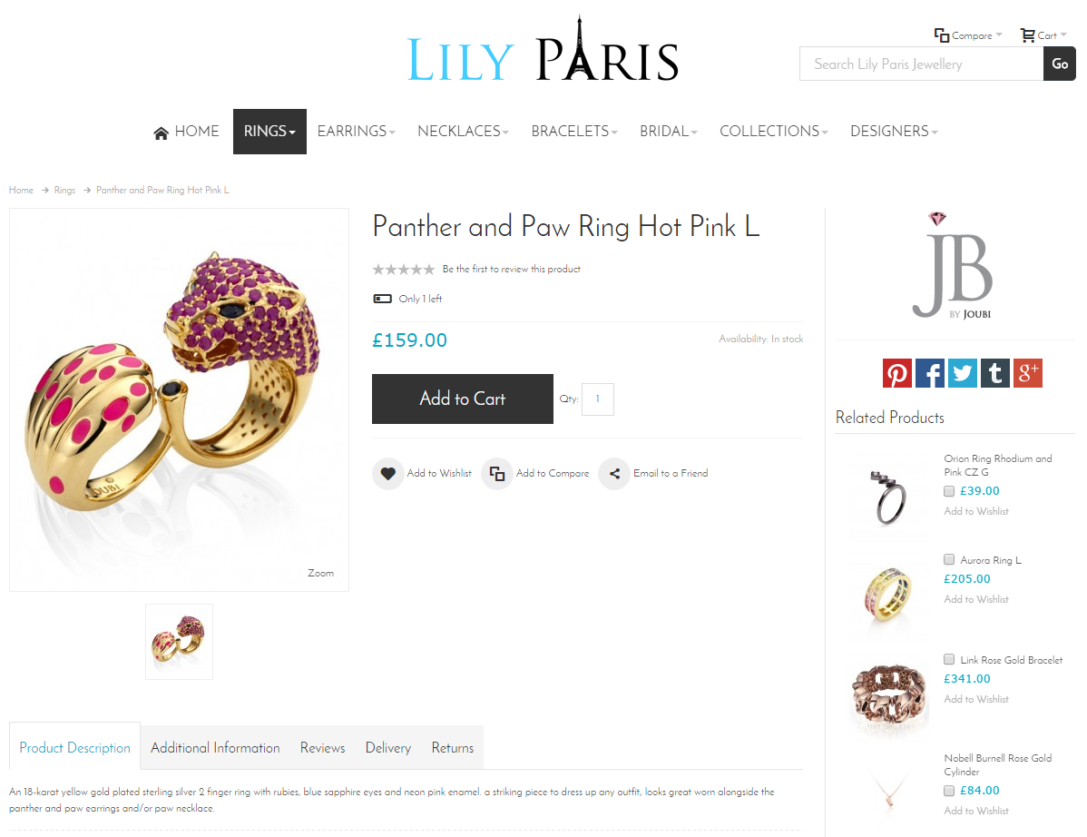Click the Google Plus share icon
Screen dimensions: 1087x837
(x=1027, y=373)
